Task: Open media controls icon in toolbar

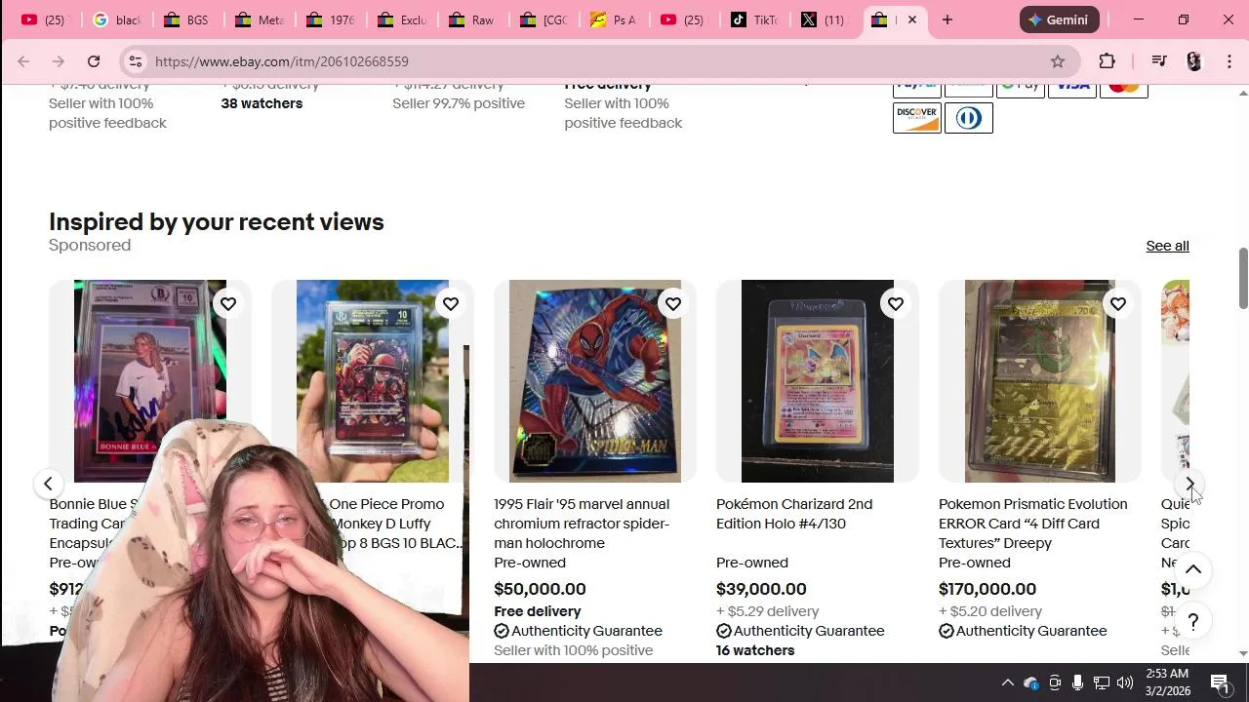Action: tap(1159, 61)
